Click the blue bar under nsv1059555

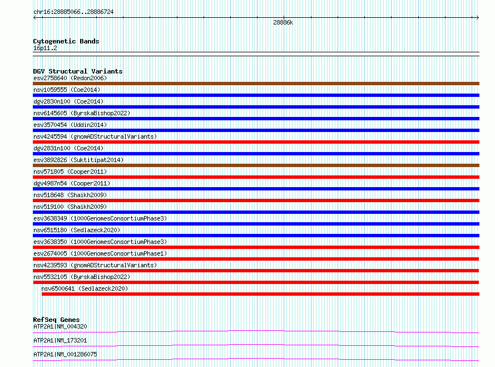pos(256,95)
